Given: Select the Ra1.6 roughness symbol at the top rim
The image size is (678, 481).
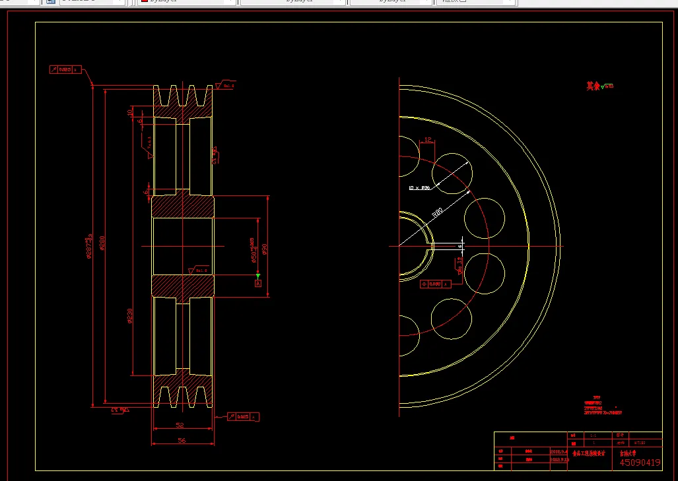Looking at the screenshot, I should 225,84.
